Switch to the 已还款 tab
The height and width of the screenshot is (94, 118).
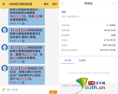[82, 60]
